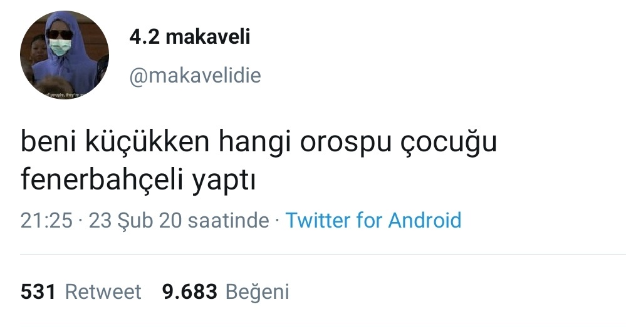
Task: Click the word küçükken in the tweet
Action: pos(147,141)
